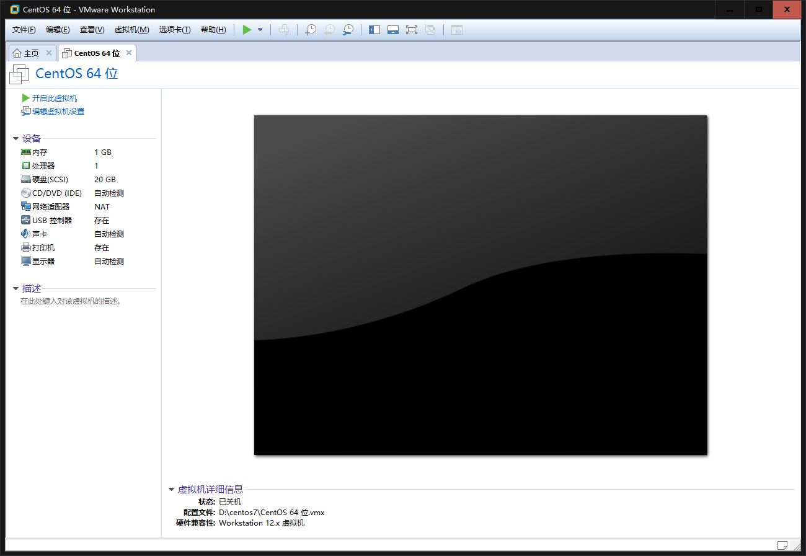The height and width of the screenshot is (556, 806).
Task: Select the 显示器 device label
Action: click(x=43, y=261)
